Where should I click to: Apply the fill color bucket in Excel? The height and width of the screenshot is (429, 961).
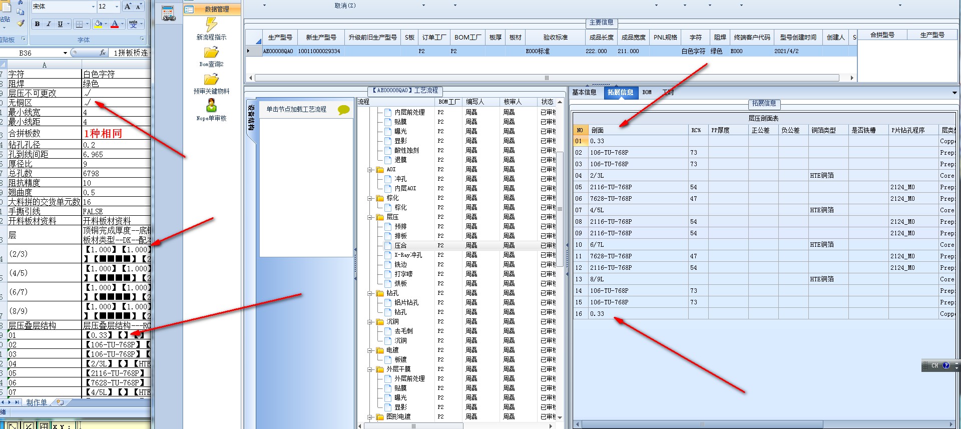[x=99, y=24]
